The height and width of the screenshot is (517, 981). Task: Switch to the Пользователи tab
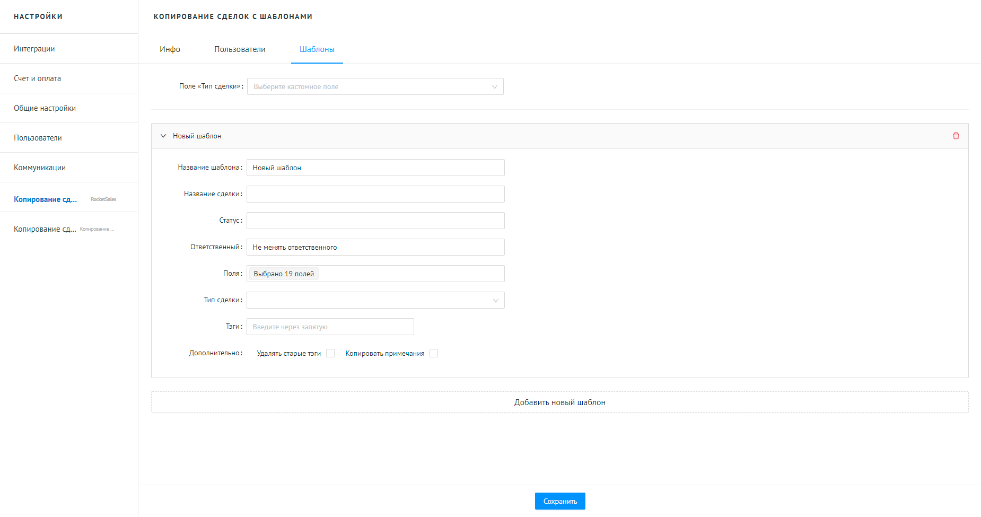coord(240,49)
